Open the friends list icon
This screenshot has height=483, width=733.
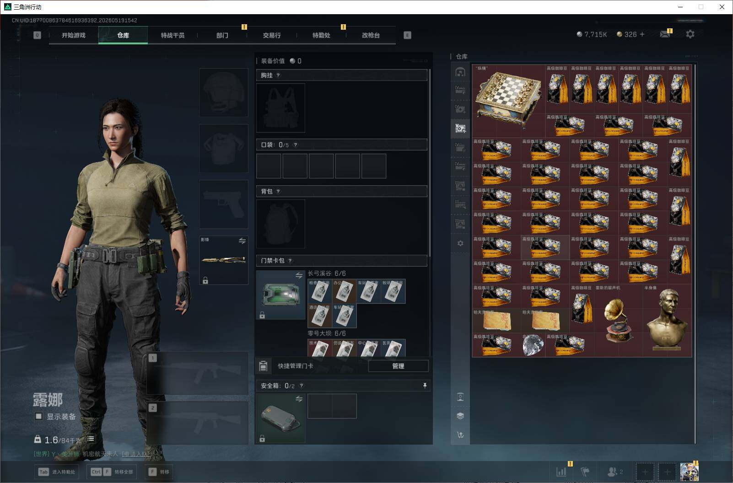point(615,472)
